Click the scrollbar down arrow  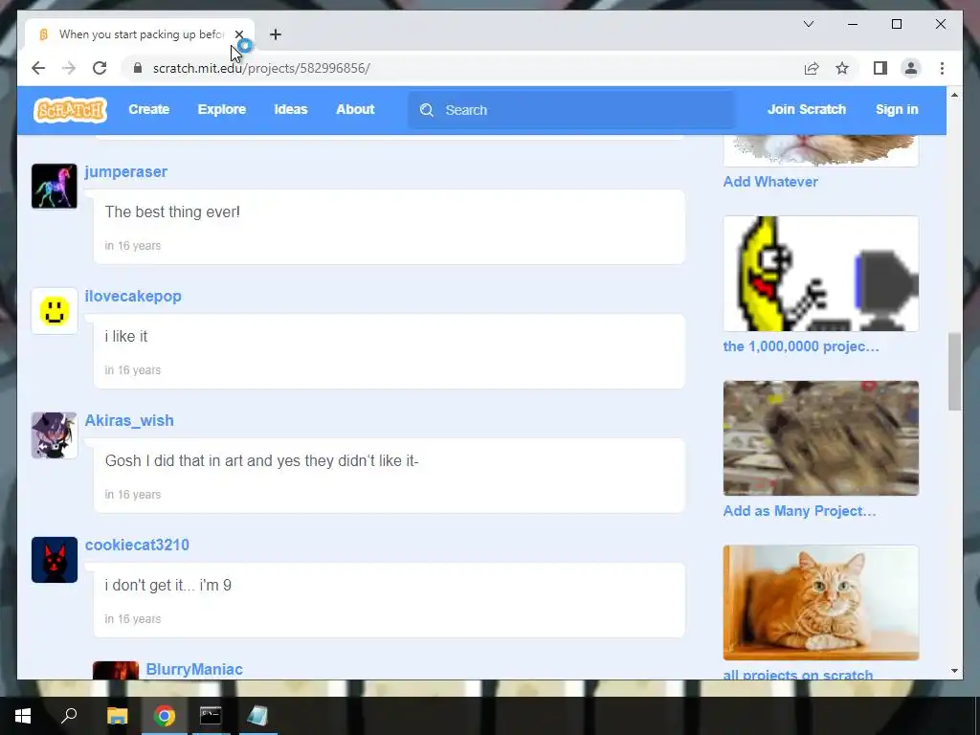pos(954,671)
